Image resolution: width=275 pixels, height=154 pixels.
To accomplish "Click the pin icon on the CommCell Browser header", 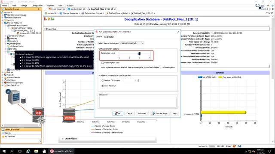I will (39, 9).
